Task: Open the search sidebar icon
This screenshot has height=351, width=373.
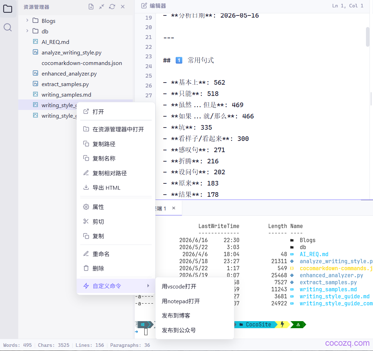Action: [x=8, y=27]
